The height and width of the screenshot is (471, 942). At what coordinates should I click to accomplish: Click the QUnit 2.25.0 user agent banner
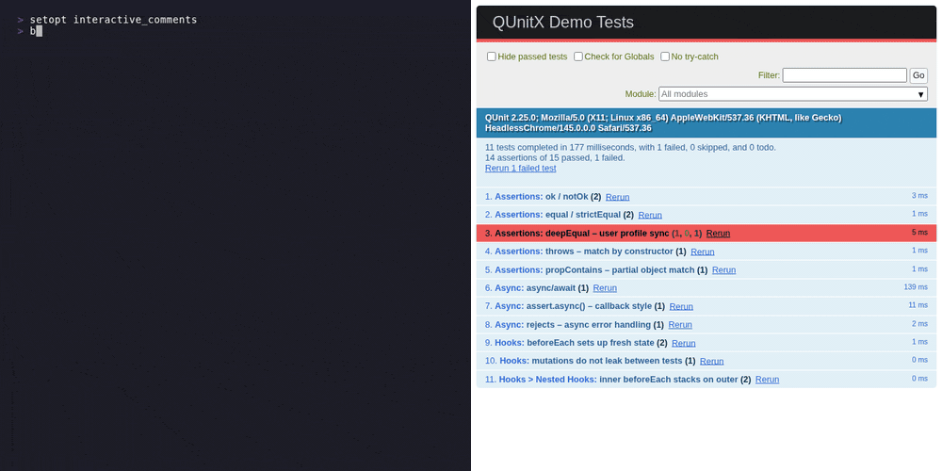(706, 123)
